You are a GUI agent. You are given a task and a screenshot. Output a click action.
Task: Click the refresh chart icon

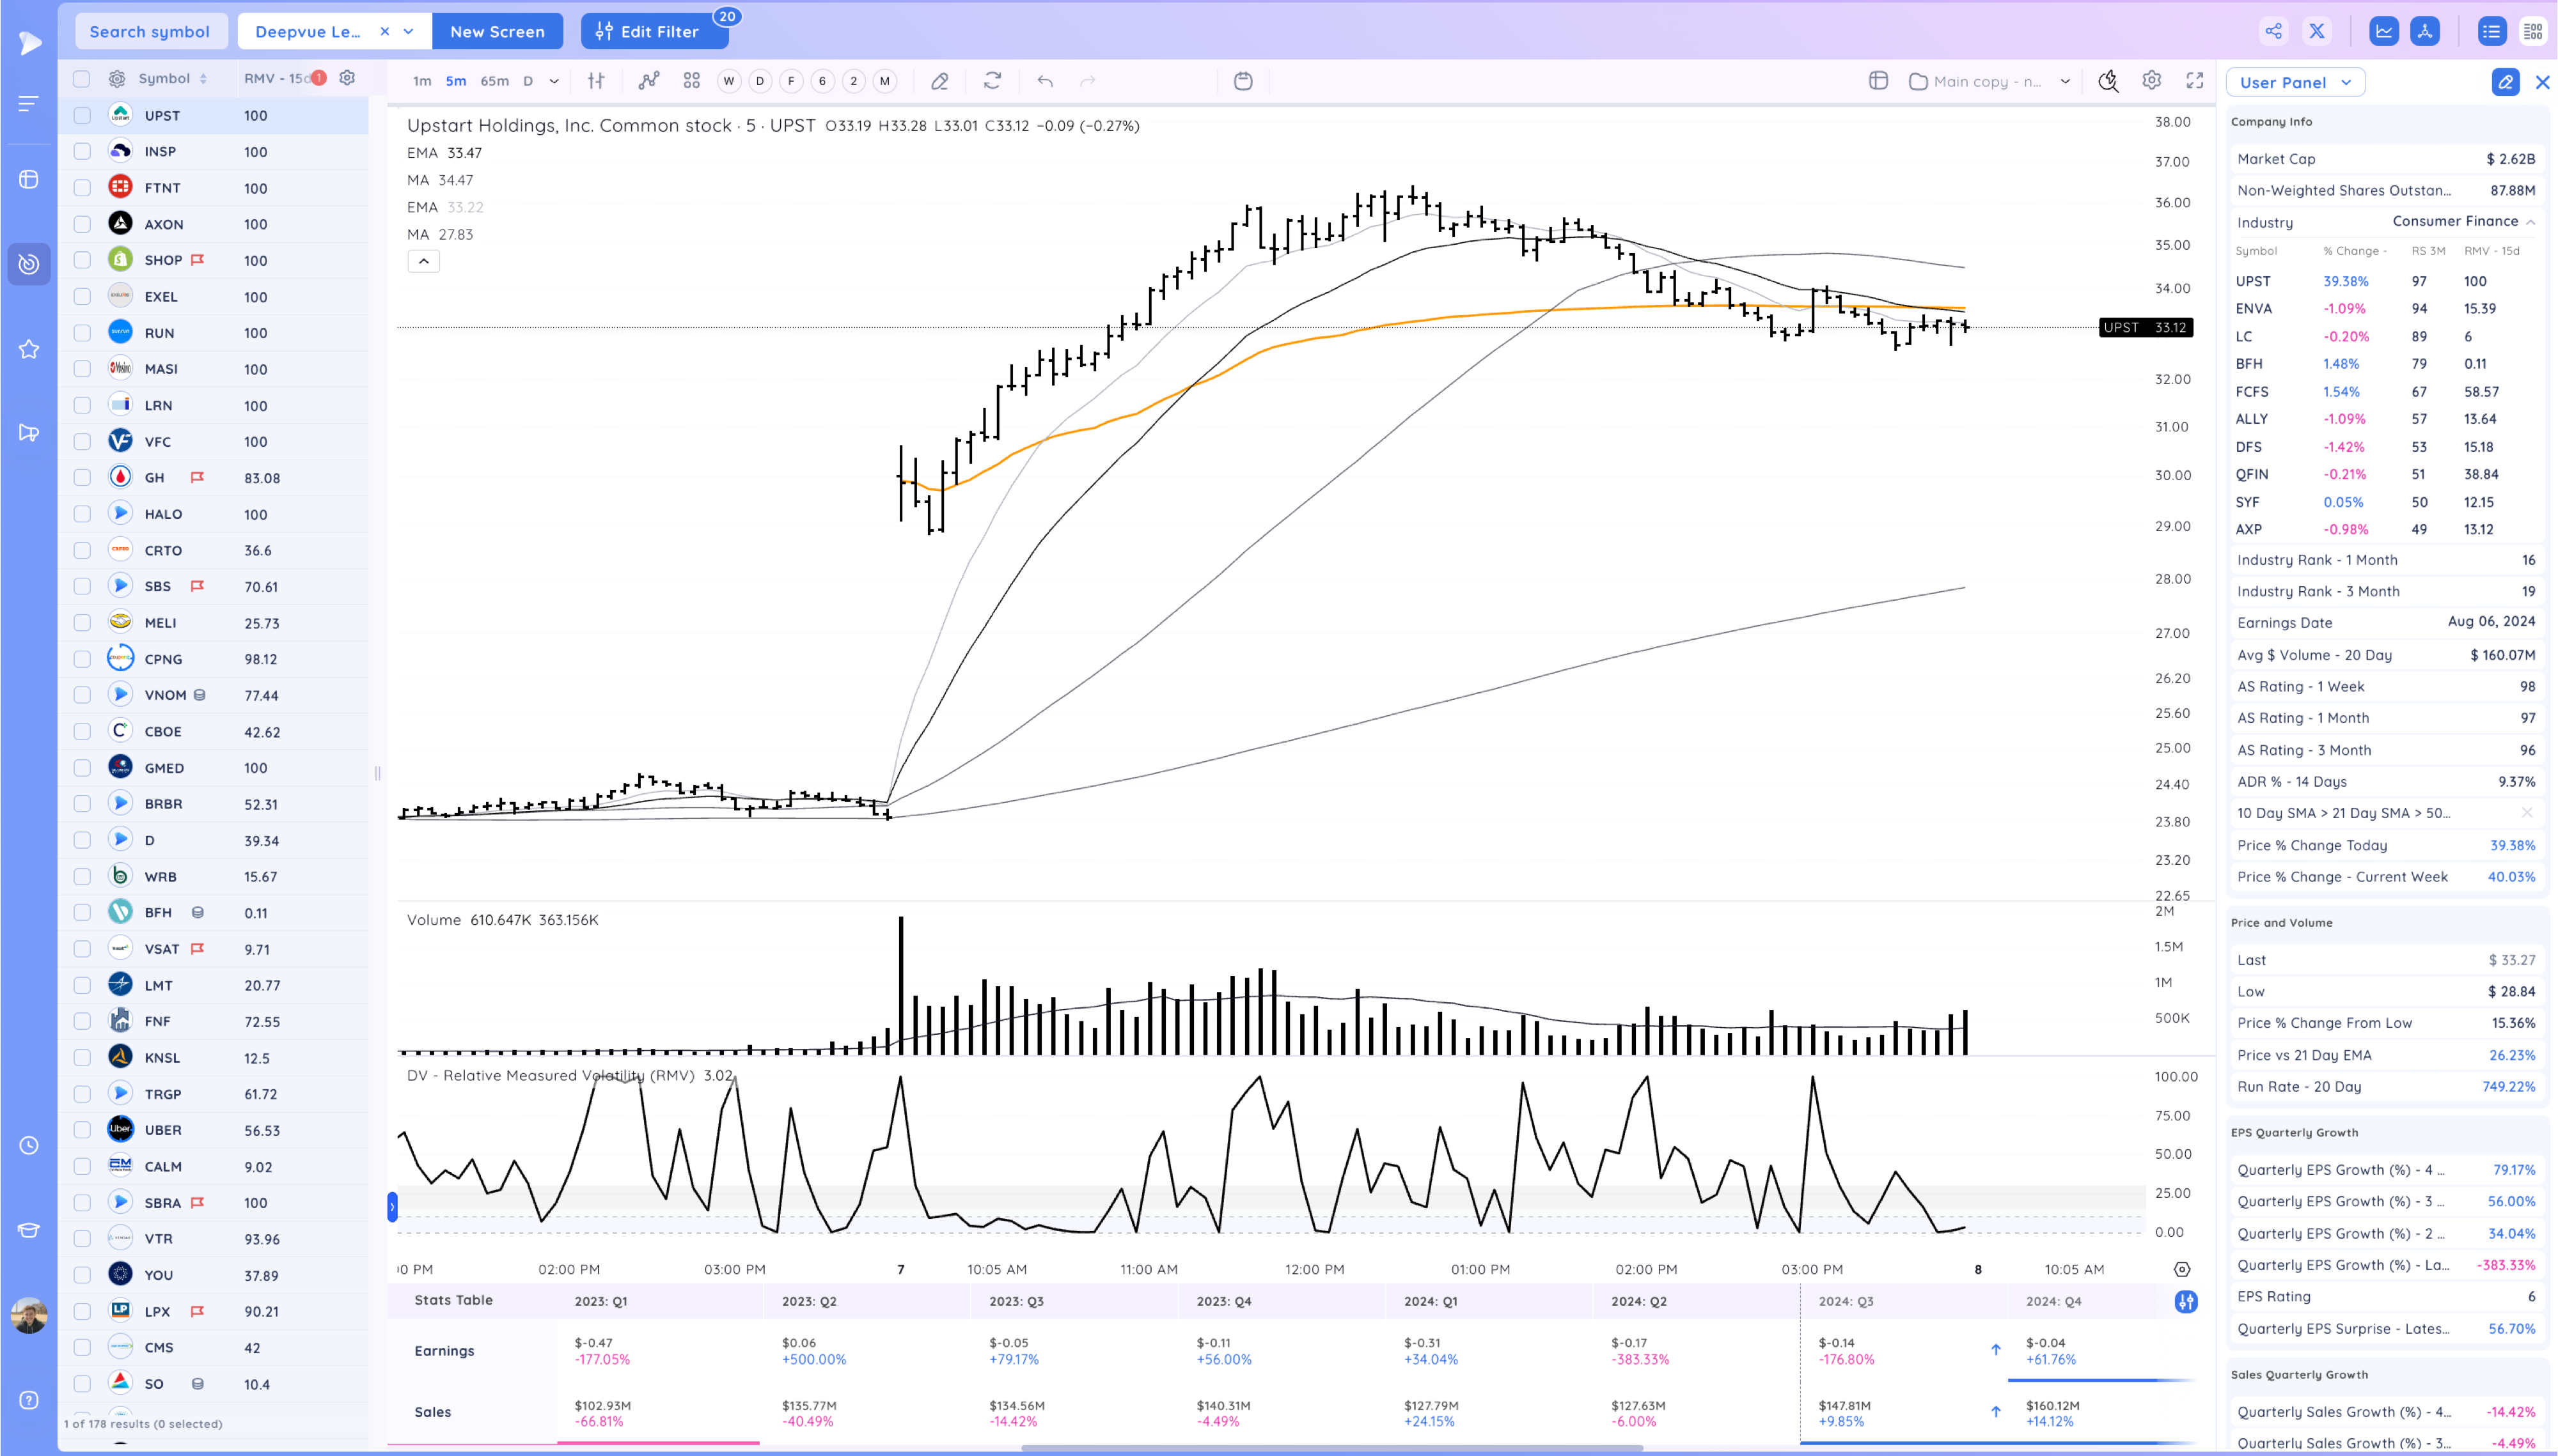coord(991,81)
